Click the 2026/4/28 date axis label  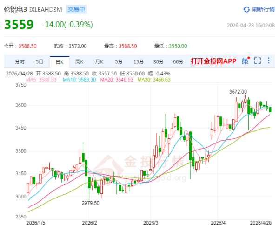coord(261,223)
